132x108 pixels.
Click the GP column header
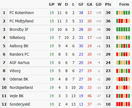[x=52, y=4]
